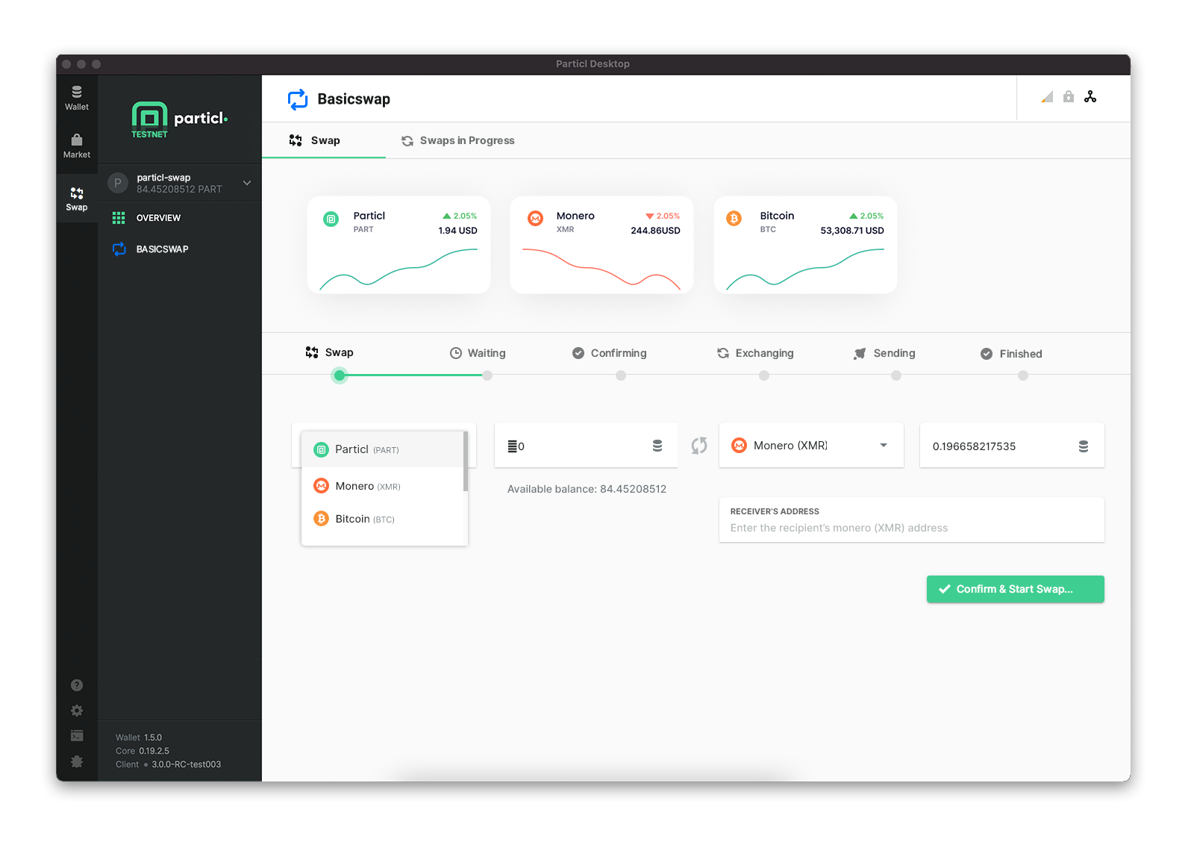
Task: Click the wallet lock status icon
Action: [x=1069, y=97]
